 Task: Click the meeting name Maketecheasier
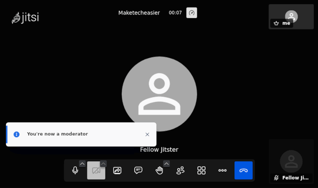(139, 13)
